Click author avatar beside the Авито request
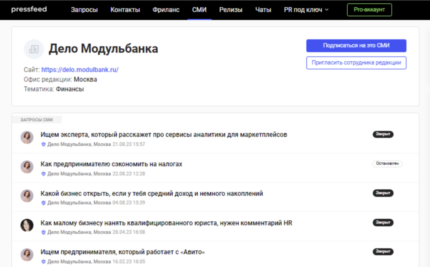The image size is (430, 267). point(27,255)
